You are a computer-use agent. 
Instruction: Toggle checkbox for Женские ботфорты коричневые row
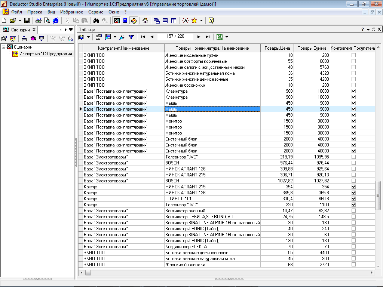click(353, 61)
